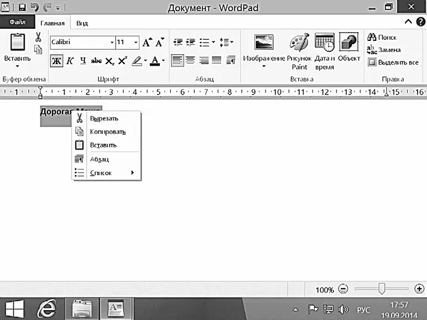Viewport: 427px width, 320px height.
Task: Align text right
Action: (204, 60)
